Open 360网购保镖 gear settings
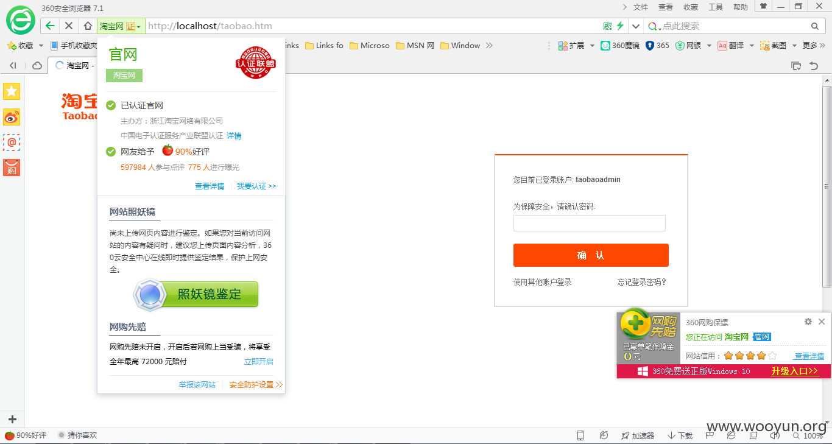Image resolution: width=832 pixels, height=444 pixels. point(808,322)
